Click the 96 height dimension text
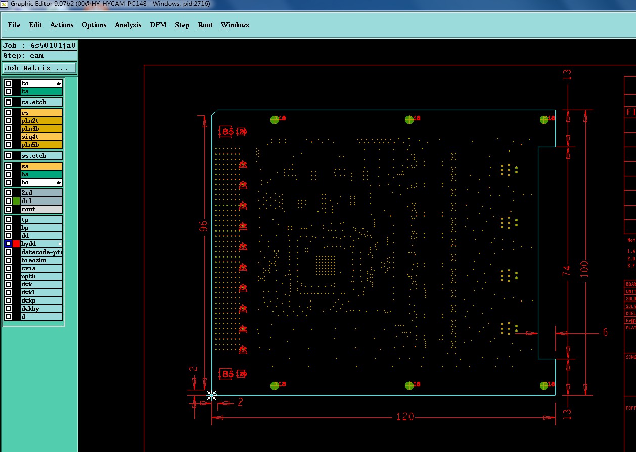The height and width of the screenshot is (452, 636). [203, 226]
